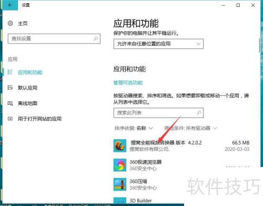
Task: Click the 用于打开网站的应用 sidebar icon
Action: click(x=10, y=119)
